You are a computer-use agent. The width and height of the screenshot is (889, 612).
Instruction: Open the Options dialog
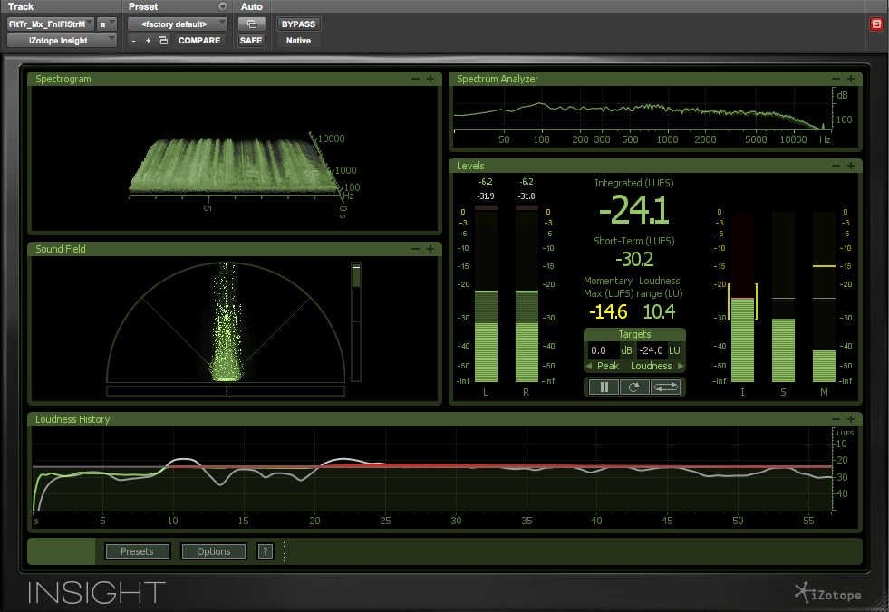213,550
